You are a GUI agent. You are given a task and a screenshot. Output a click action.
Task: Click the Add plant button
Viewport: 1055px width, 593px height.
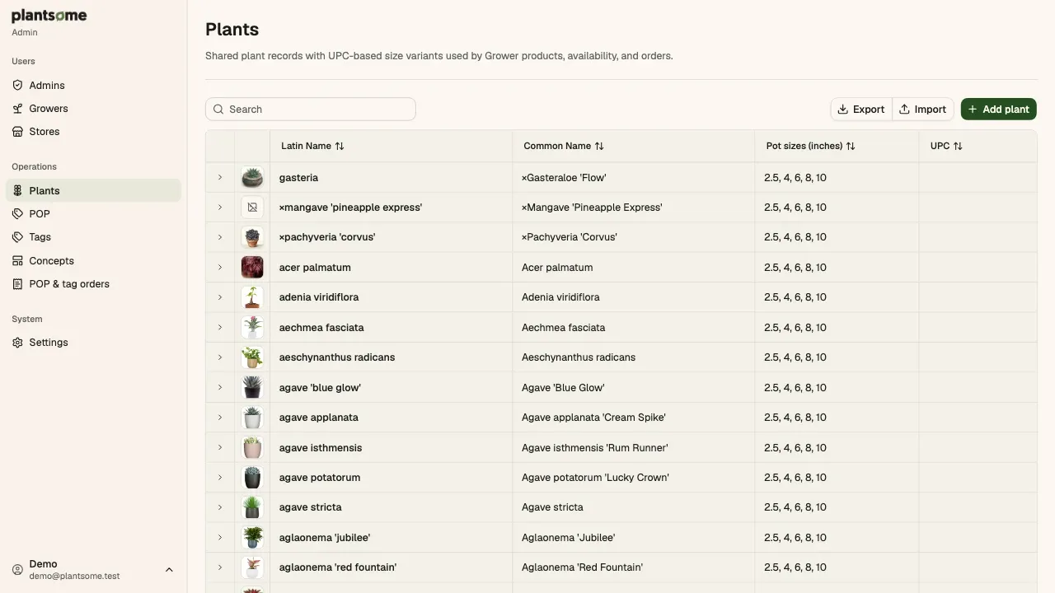click(x=999, y=109)
